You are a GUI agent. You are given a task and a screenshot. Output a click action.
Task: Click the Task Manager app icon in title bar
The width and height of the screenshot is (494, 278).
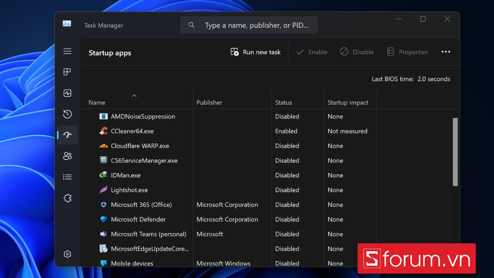tap(67, 24)
